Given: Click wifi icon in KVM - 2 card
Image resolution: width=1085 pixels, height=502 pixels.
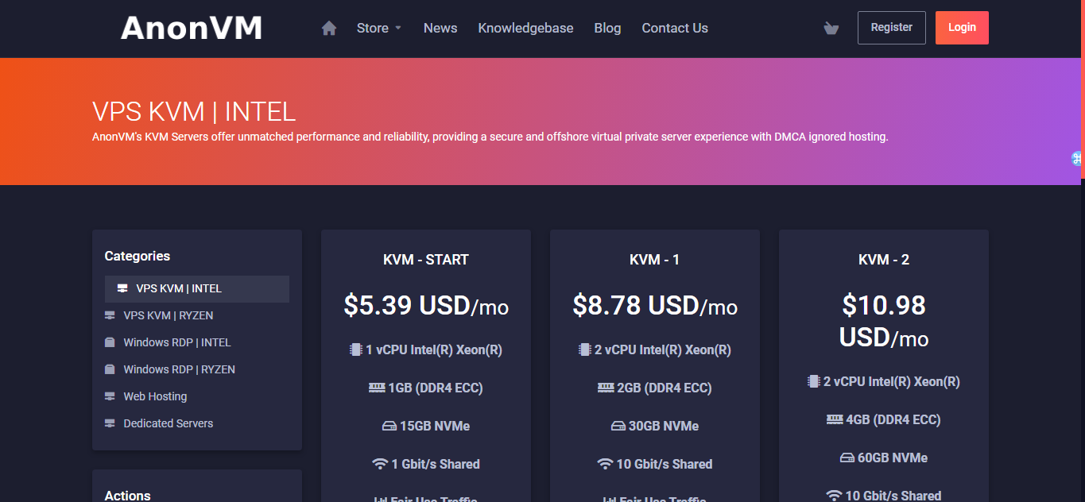Looking at the screenshot, I should (x=834, y=496).
